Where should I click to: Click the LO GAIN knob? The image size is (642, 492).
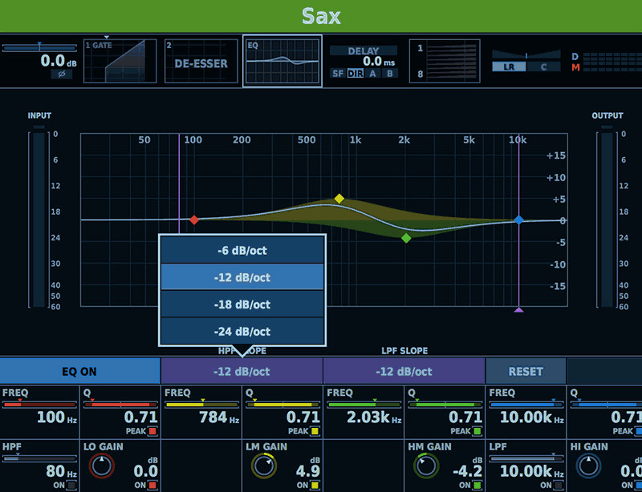pyautogui.click(x=102, y=466)
